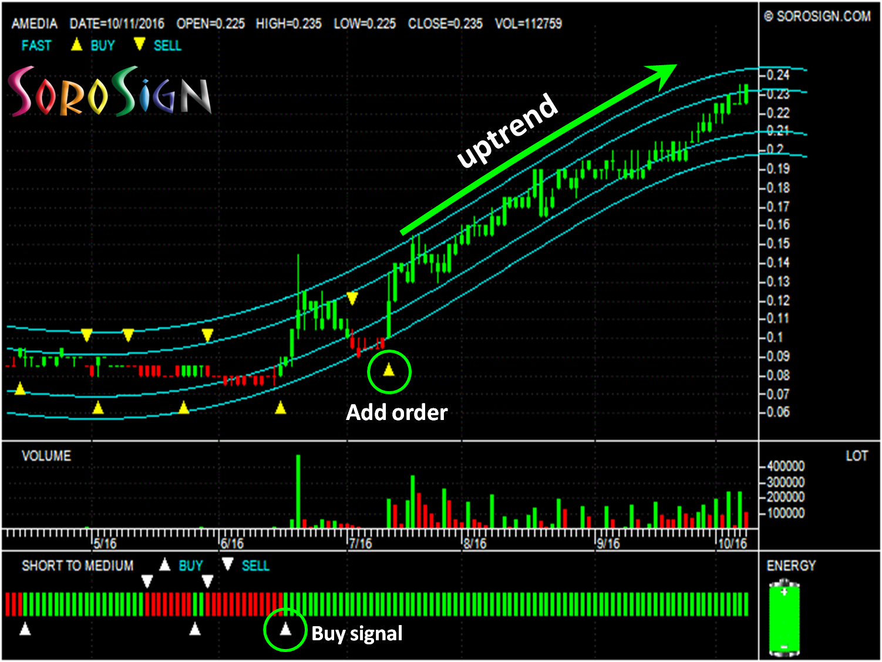The width and height of the screenshot is (882, 662).
Task: Click the 7/16 date label on the time axis
Action: (360, 544)
